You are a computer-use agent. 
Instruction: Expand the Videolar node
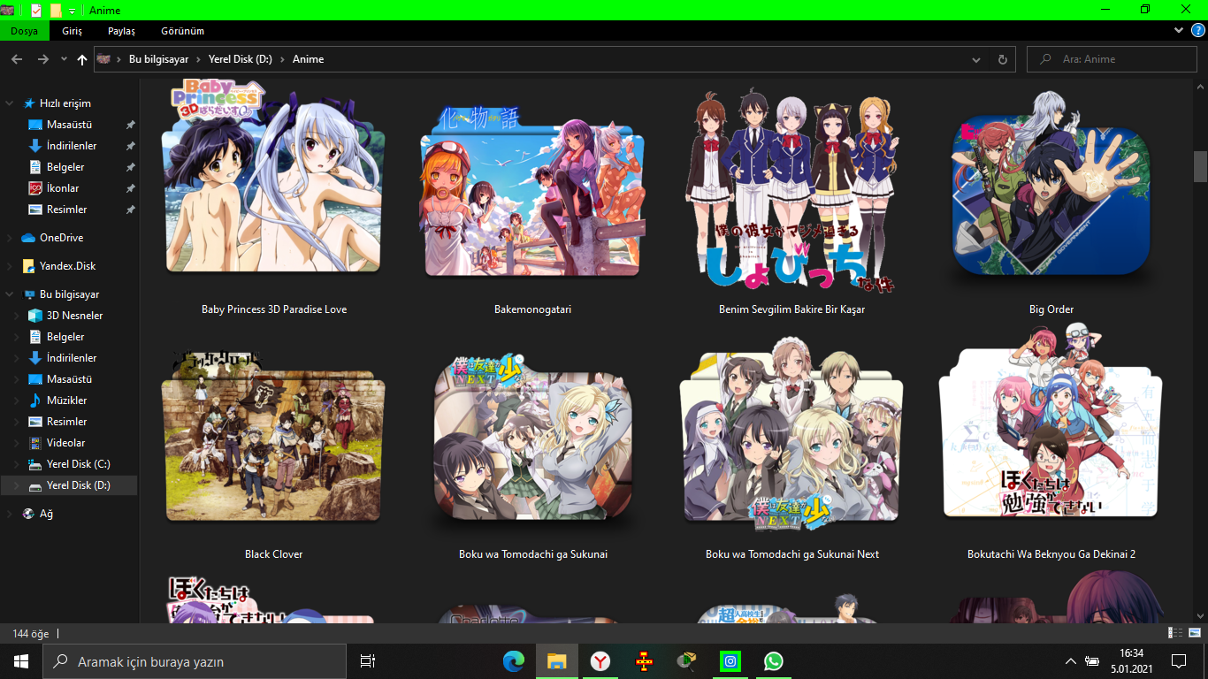(17, 443)
